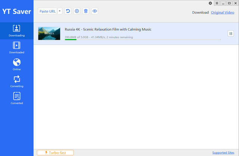Pause all downloads from toolbar
239x156 pixels.
click(x=77, y=11)
